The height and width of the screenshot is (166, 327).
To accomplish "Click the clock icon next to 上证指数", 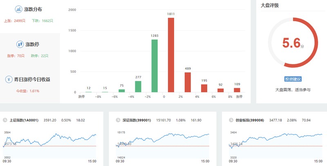I will click(x=5, y=120).
